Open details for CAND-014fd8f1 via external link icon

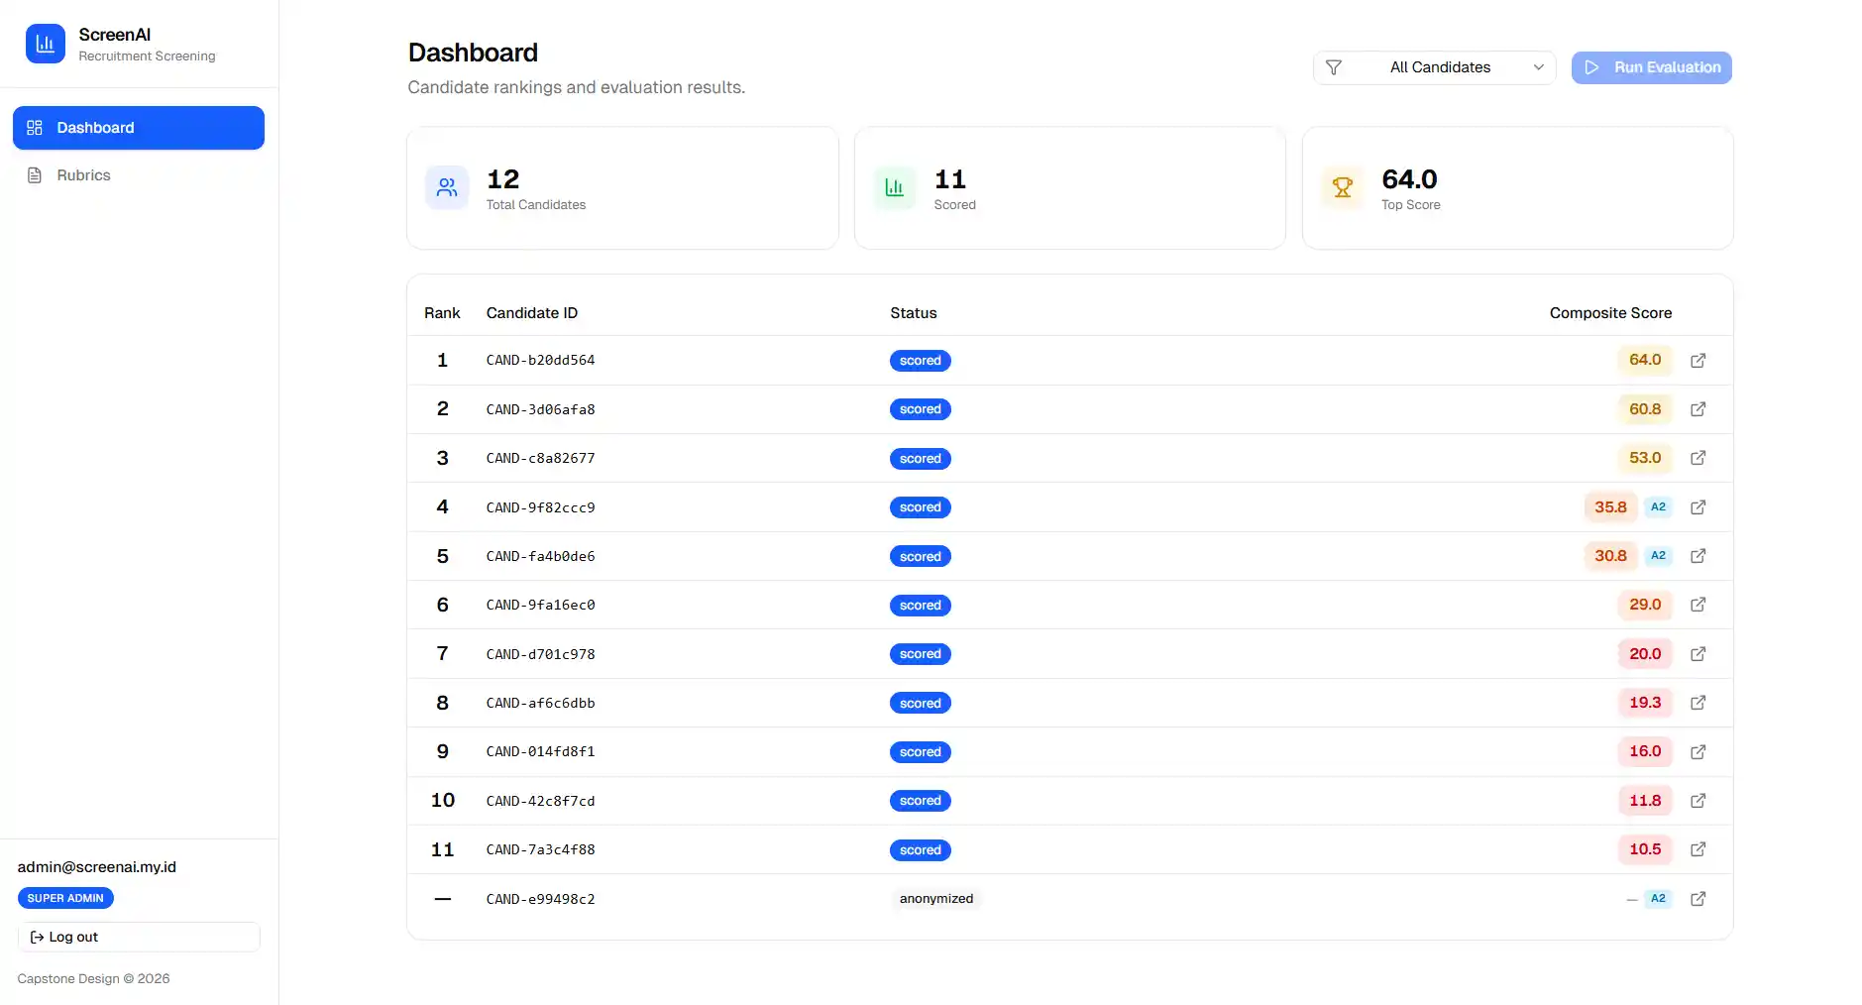1698,751
